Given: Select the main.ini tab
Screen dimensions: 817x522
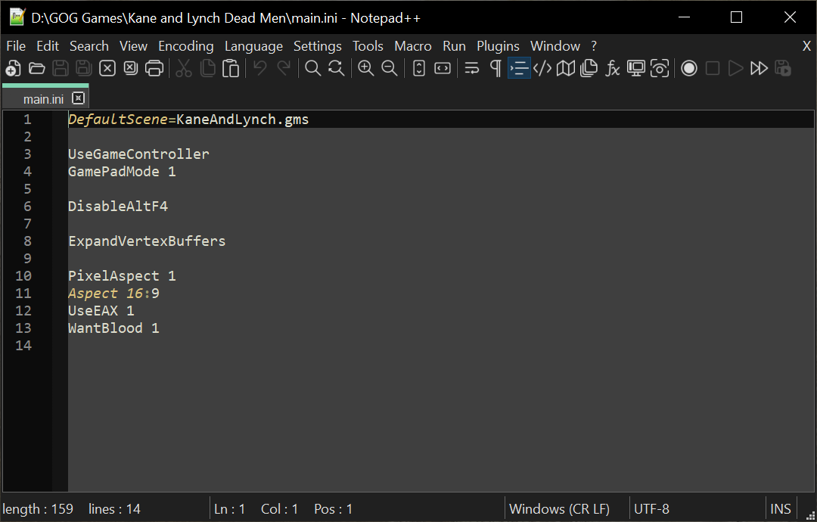Looking at the screenshot, I should [44, 98].
